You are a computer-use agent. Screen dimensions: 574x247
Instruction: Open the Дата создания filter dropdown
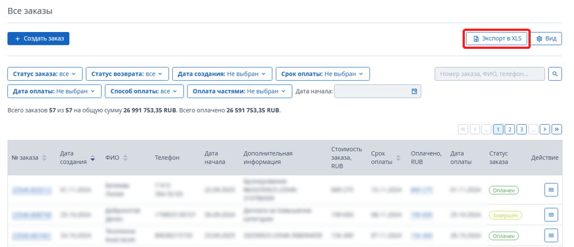(222, 74)
